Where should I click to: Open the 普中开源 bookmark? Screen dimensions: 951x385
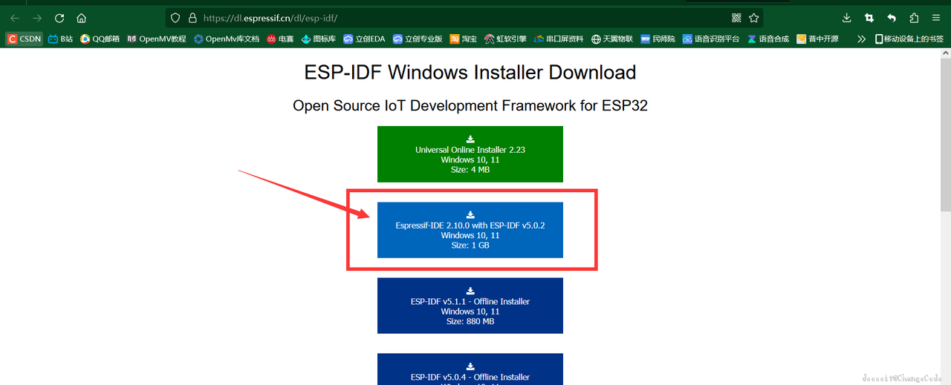(x=817, y=39)
